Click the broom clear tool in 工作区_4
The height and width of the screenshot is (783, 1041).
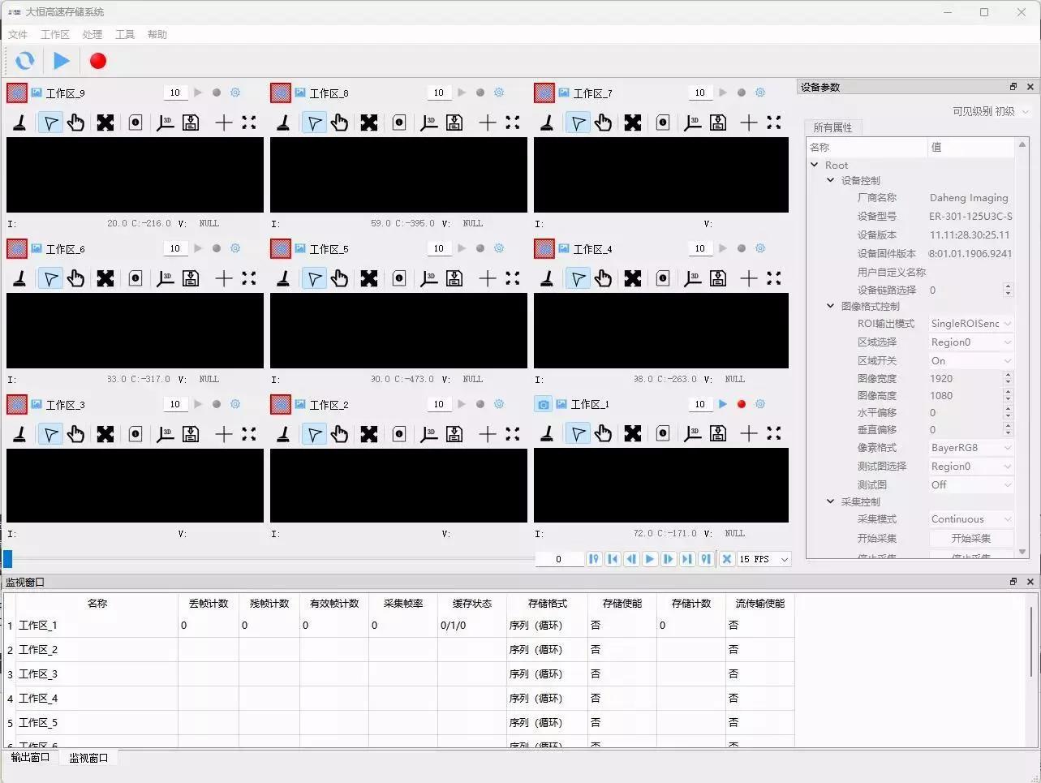tap(548, 278)
